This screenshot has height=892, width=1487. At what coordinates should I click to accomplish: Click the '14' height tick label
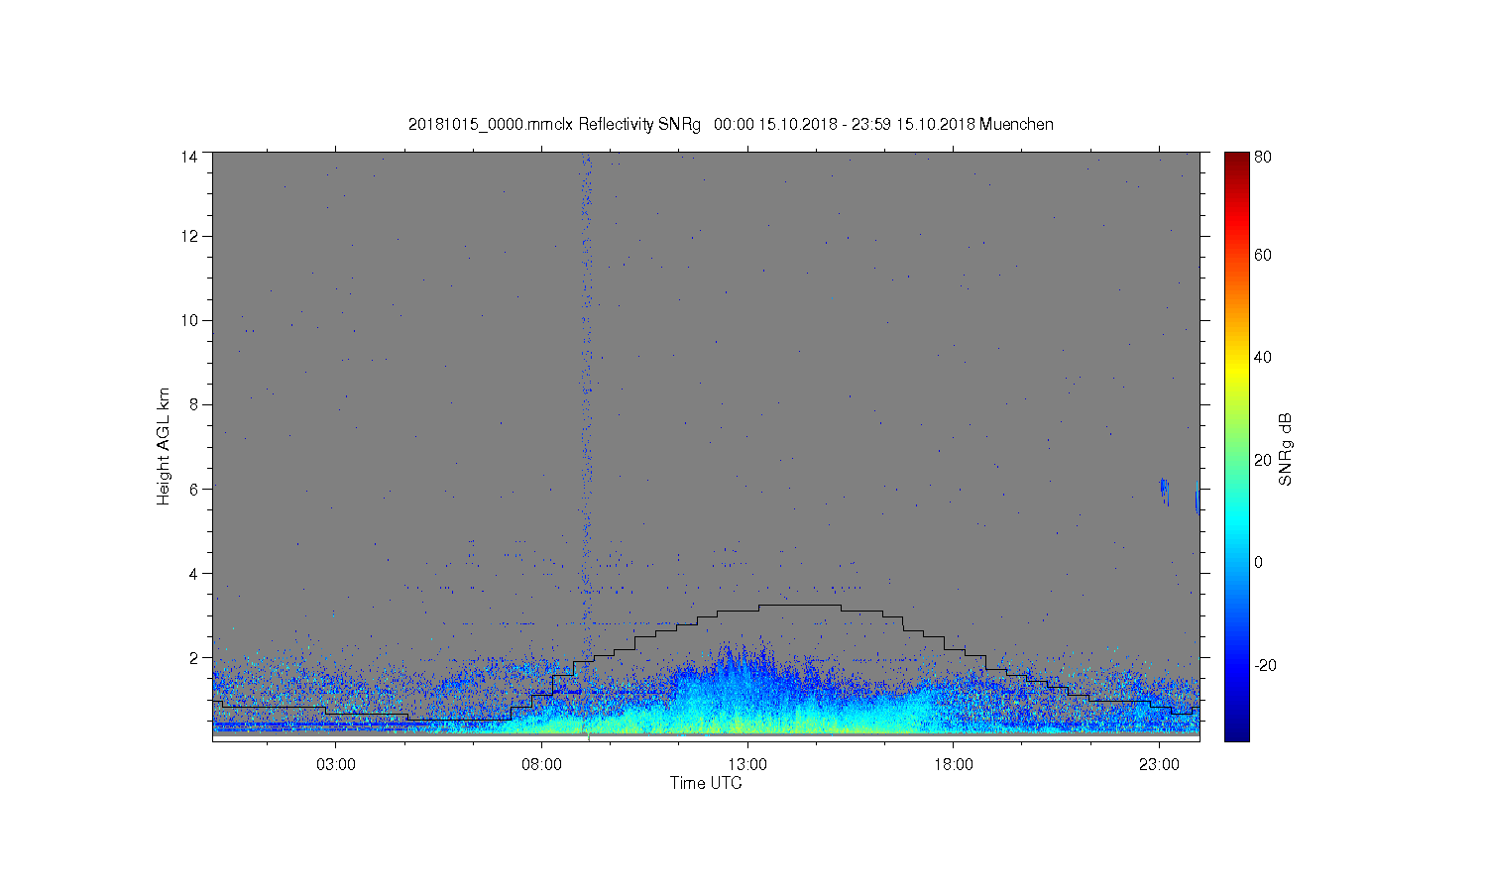point(189,157)
